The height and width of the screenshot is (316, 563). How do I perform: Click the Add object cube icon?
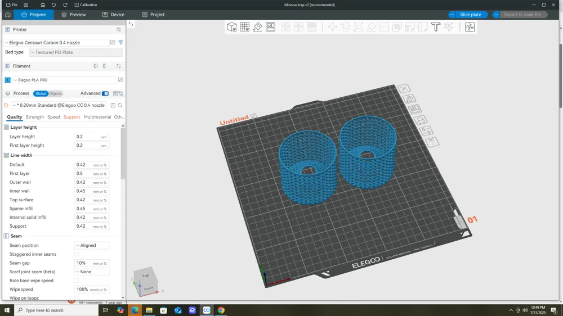click(x=231, y=27)
